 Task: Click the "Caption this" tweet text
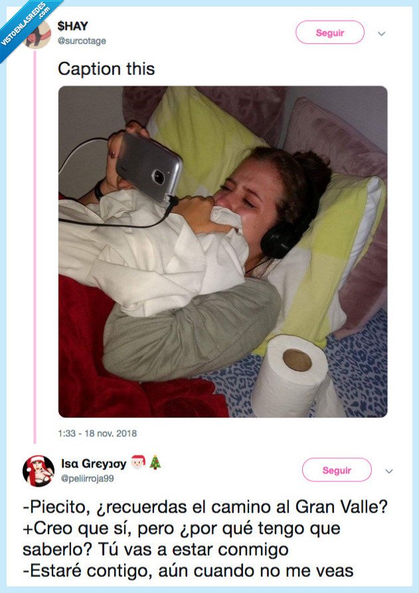pyautogui.click(x=106, y=68)
